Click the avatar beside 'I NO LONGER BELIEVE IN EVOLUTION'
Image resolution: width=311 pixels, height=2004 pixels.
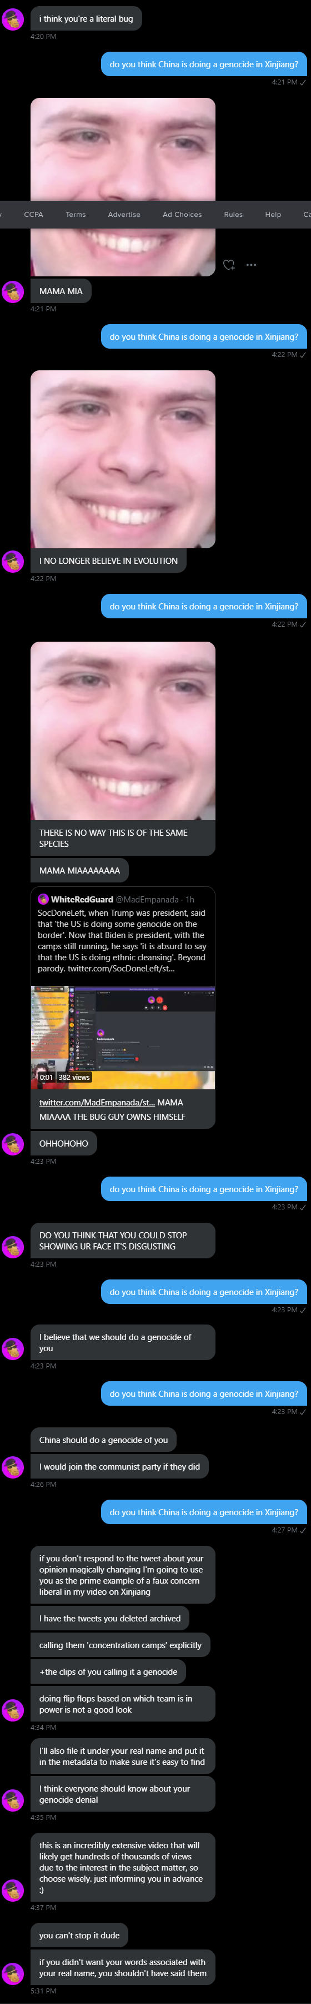[x=13, y=561]
